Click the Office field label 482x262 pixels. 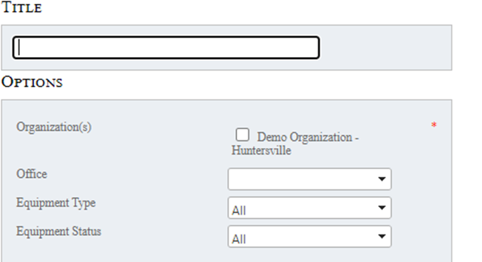pos(32,174)
